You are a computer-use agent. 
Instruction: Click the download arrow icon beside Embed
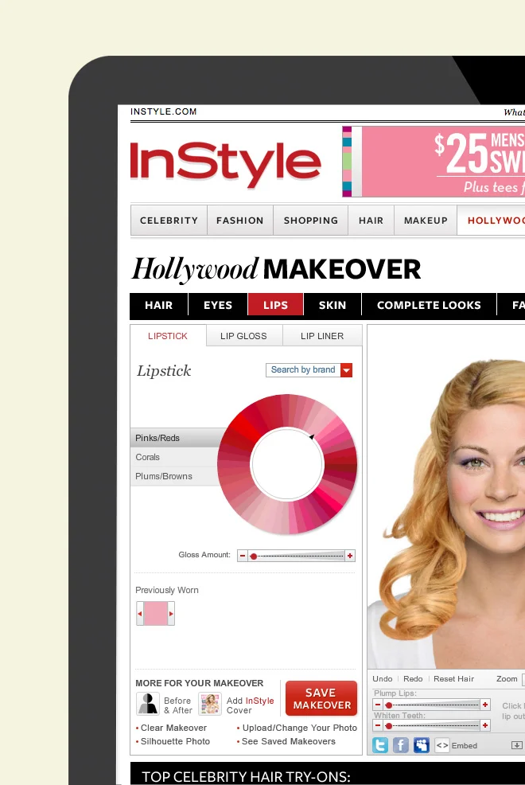(516, 745)
